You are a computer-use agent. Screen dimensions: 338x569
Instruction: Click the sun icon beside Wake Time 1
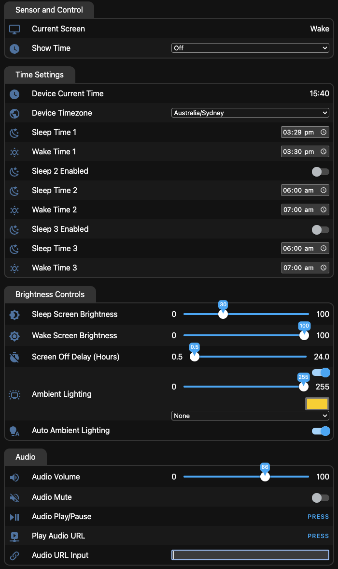click(14, 152)
